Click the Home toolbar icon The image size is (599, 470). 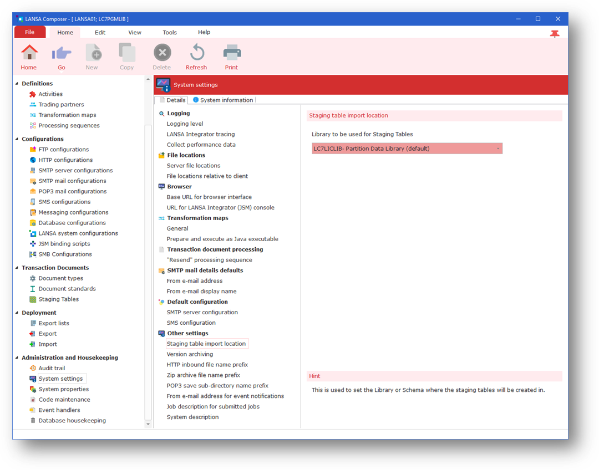[29, 53]
